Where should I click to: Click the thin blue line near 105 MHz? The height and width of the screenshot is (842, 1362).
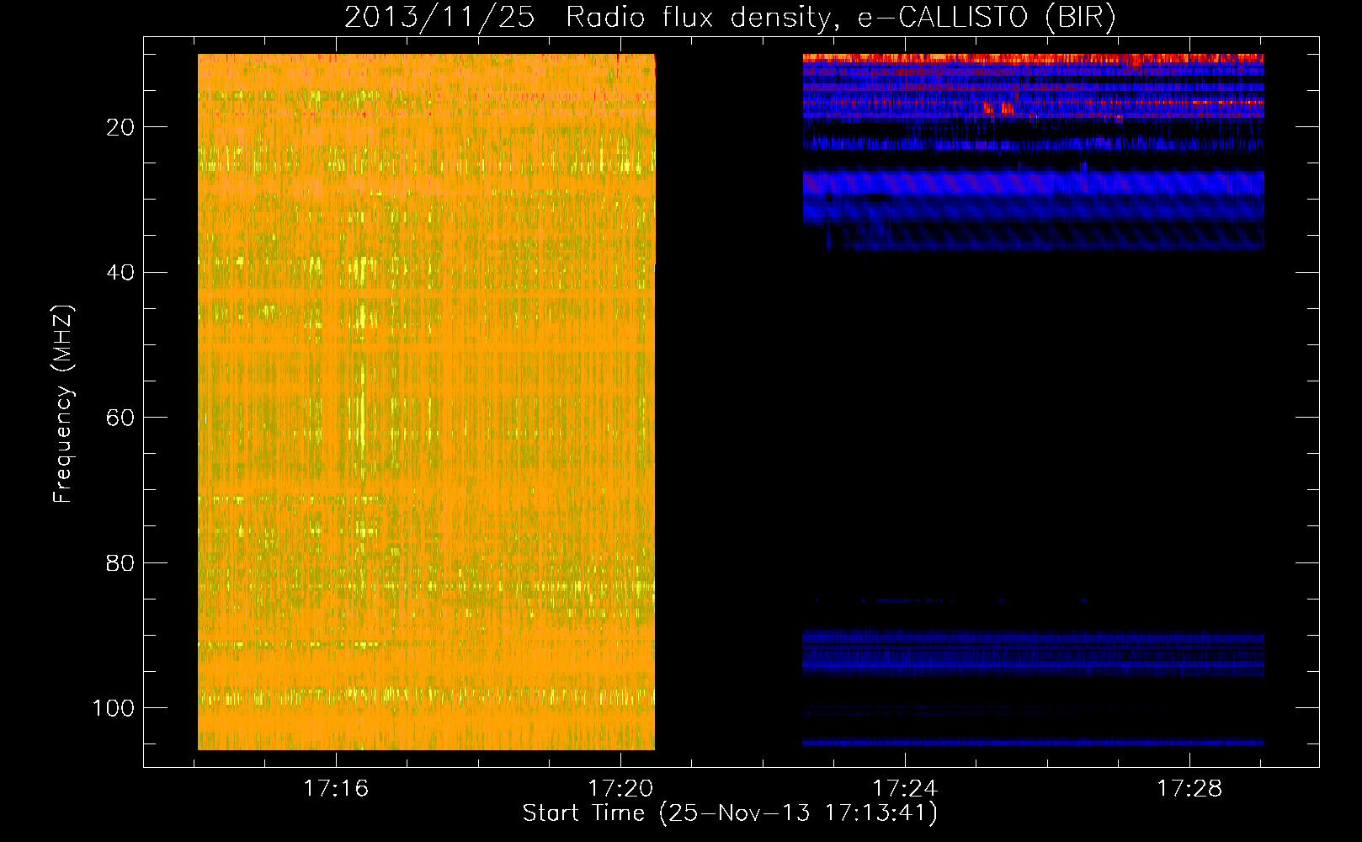coord(1033,743)
